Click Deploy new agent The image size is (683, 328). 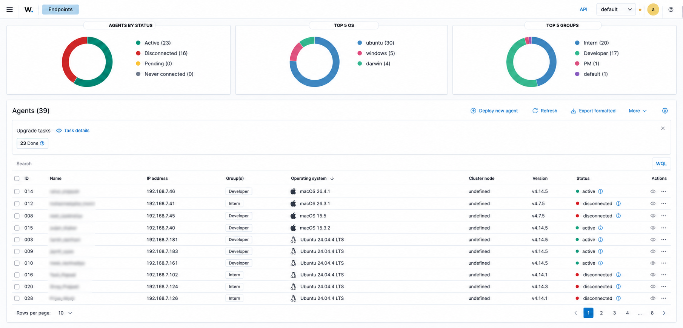click(x=494, y=111)
